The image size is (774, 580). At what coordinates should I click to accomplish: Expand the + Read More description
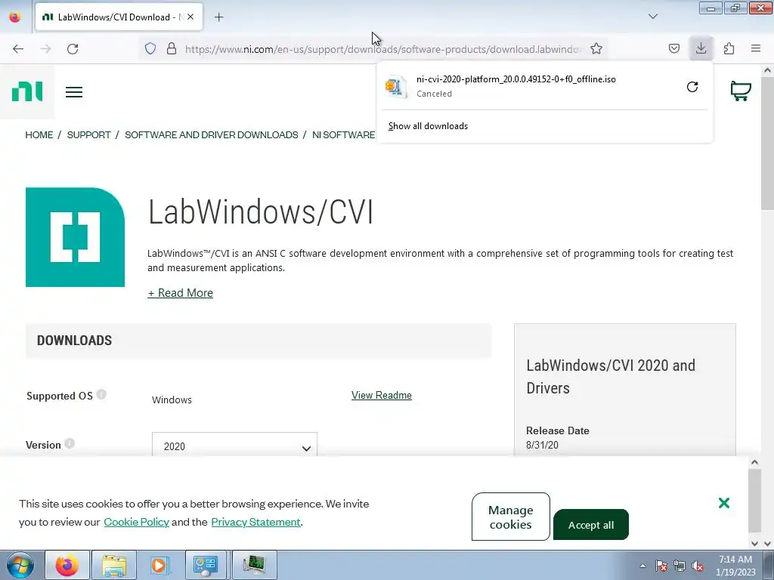(180, 293)
